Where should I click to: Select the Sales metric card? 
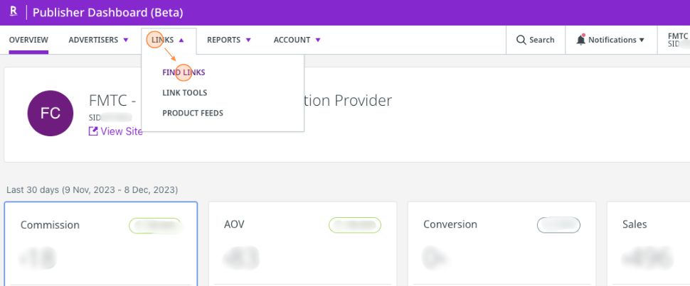tap(647, 243)
